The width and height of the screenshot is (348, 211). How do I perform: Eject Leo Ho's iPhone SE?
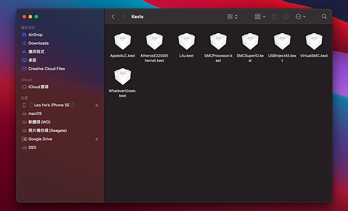[96, 105]
